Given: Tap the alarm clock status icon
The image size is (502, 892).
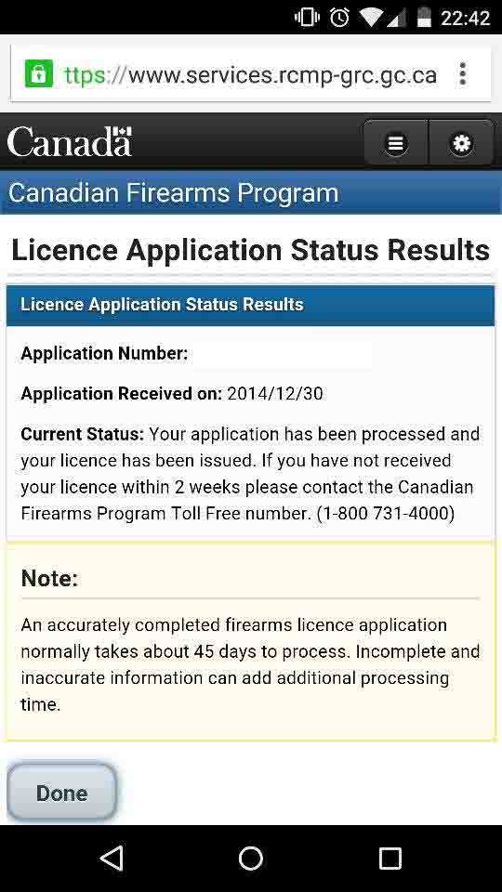Looking at the screenshot, I should click(x=340, y=18).
